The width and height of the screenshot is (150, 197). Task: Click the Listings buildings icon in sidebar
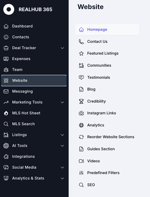pos(6,135)
